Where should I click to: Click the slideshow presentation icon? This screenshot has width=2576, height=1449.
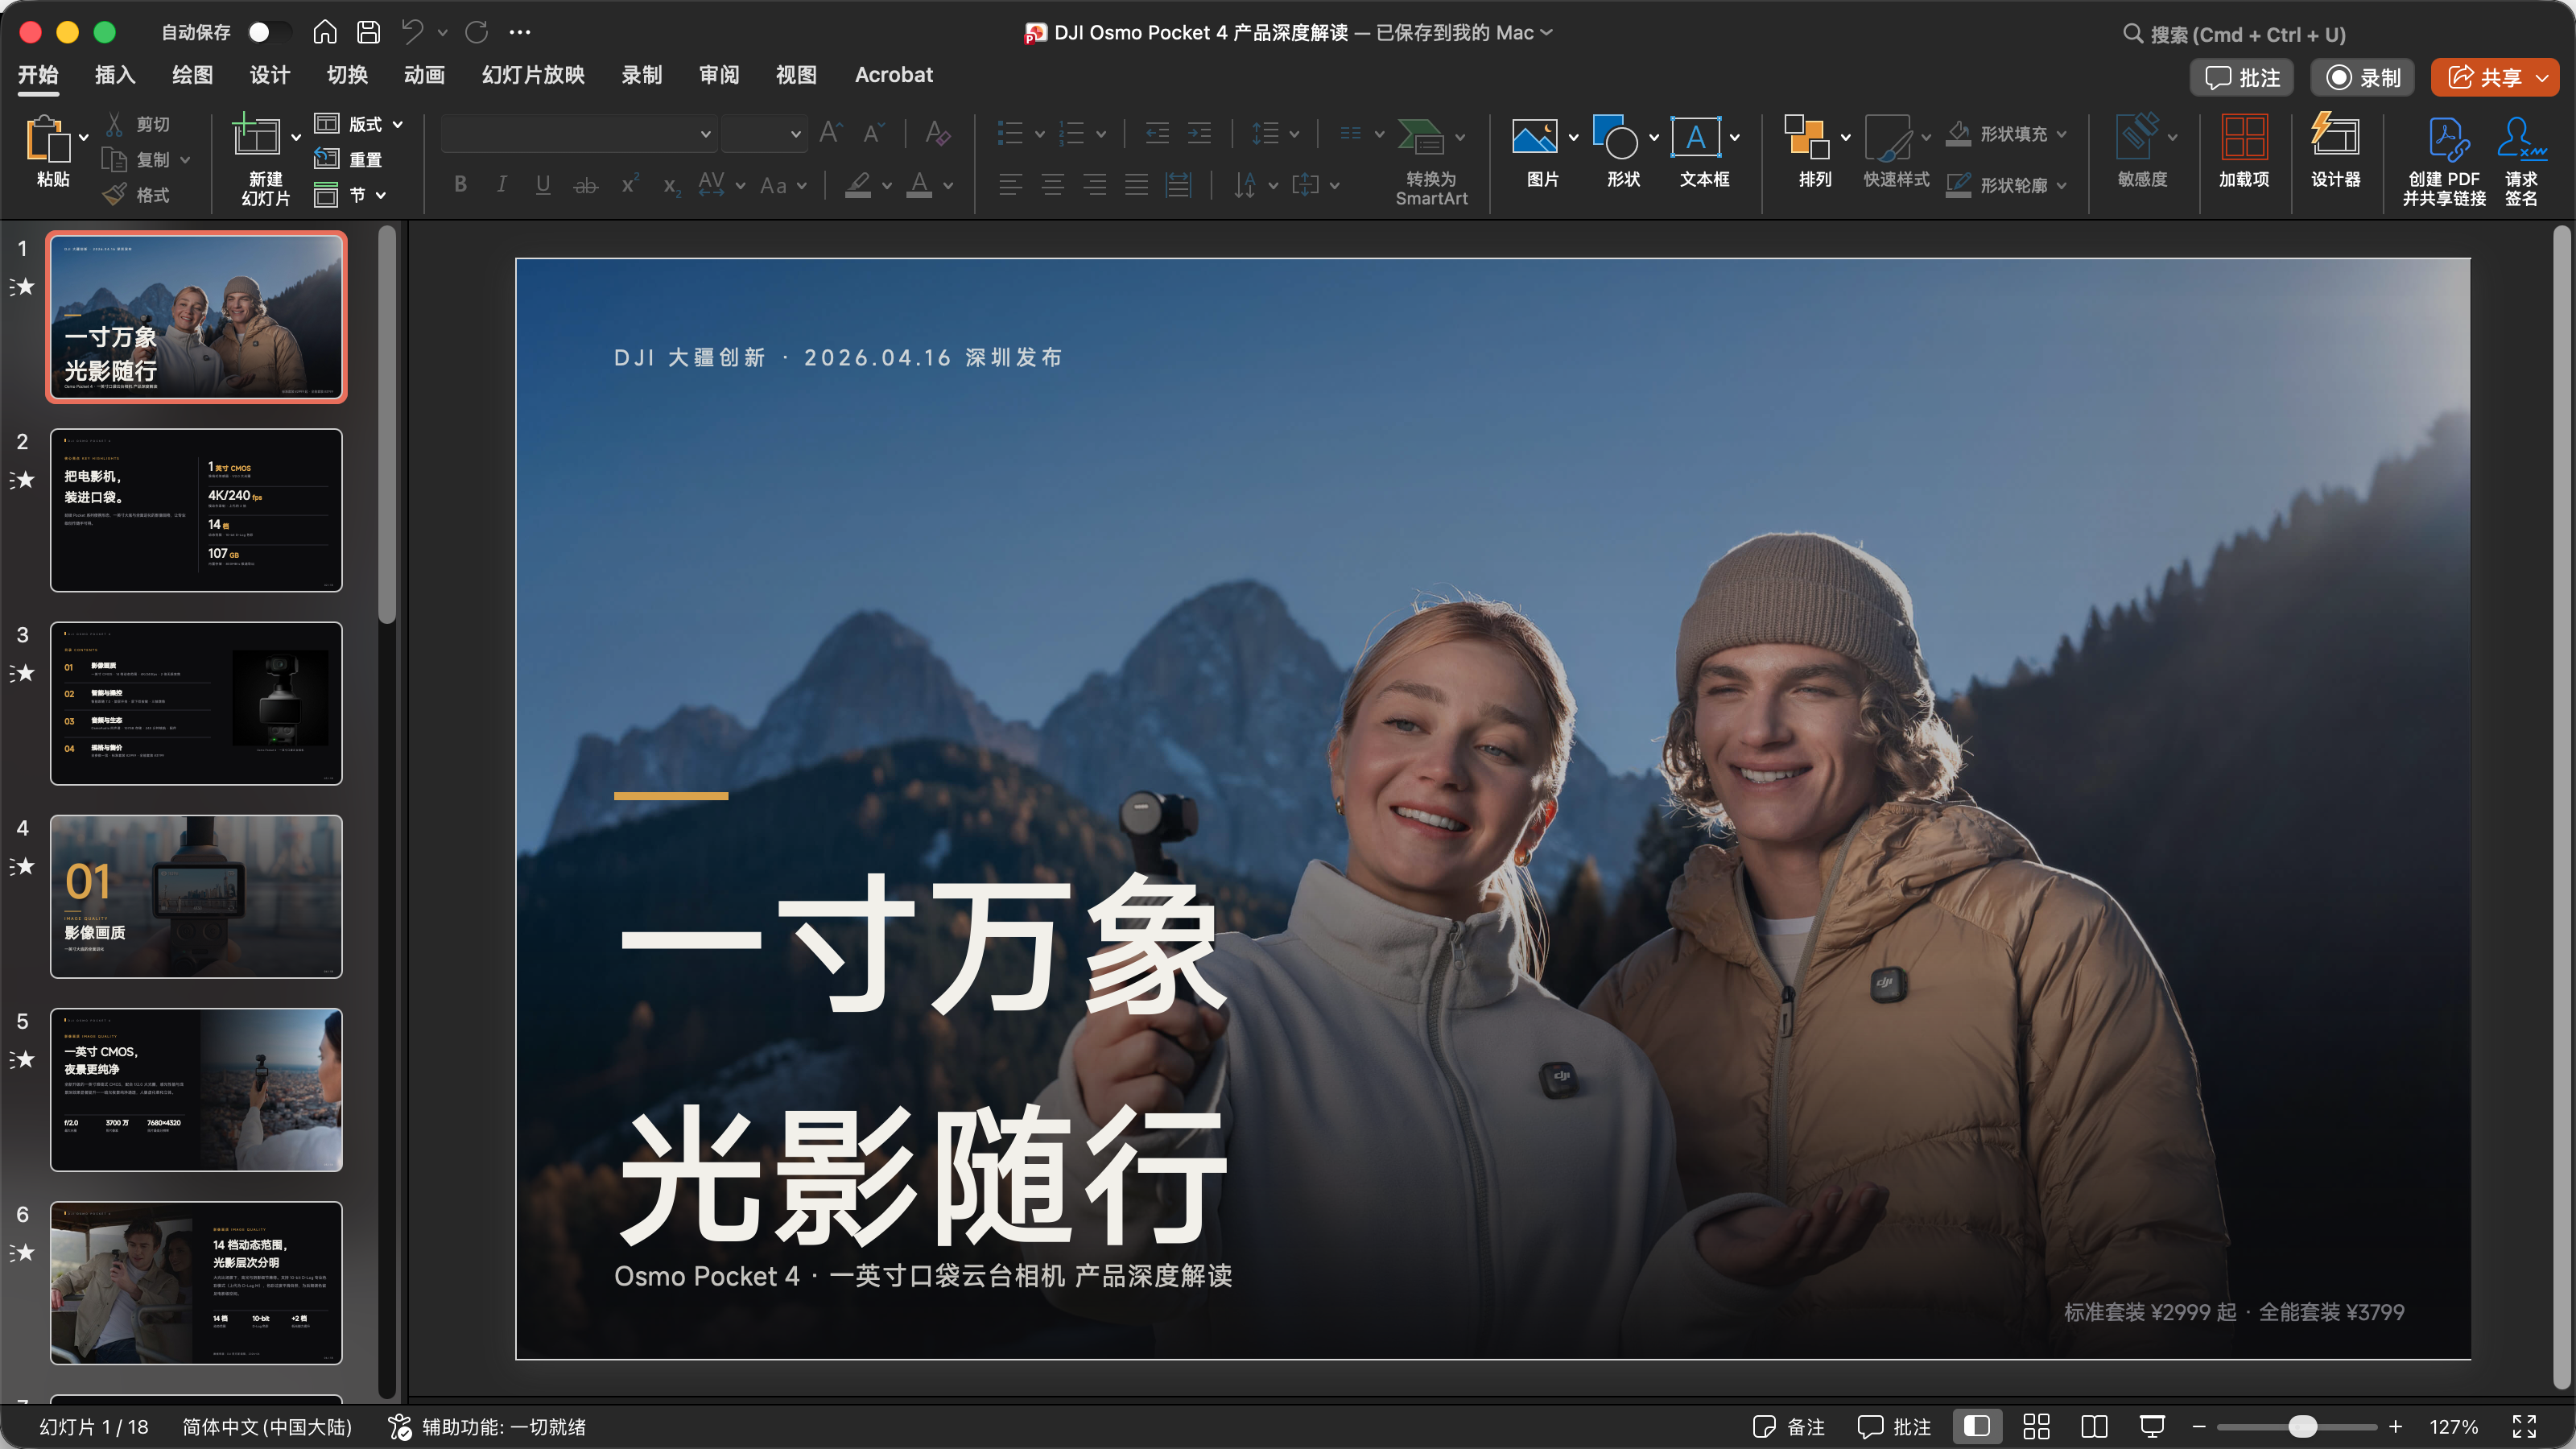pos(2152,1427)
